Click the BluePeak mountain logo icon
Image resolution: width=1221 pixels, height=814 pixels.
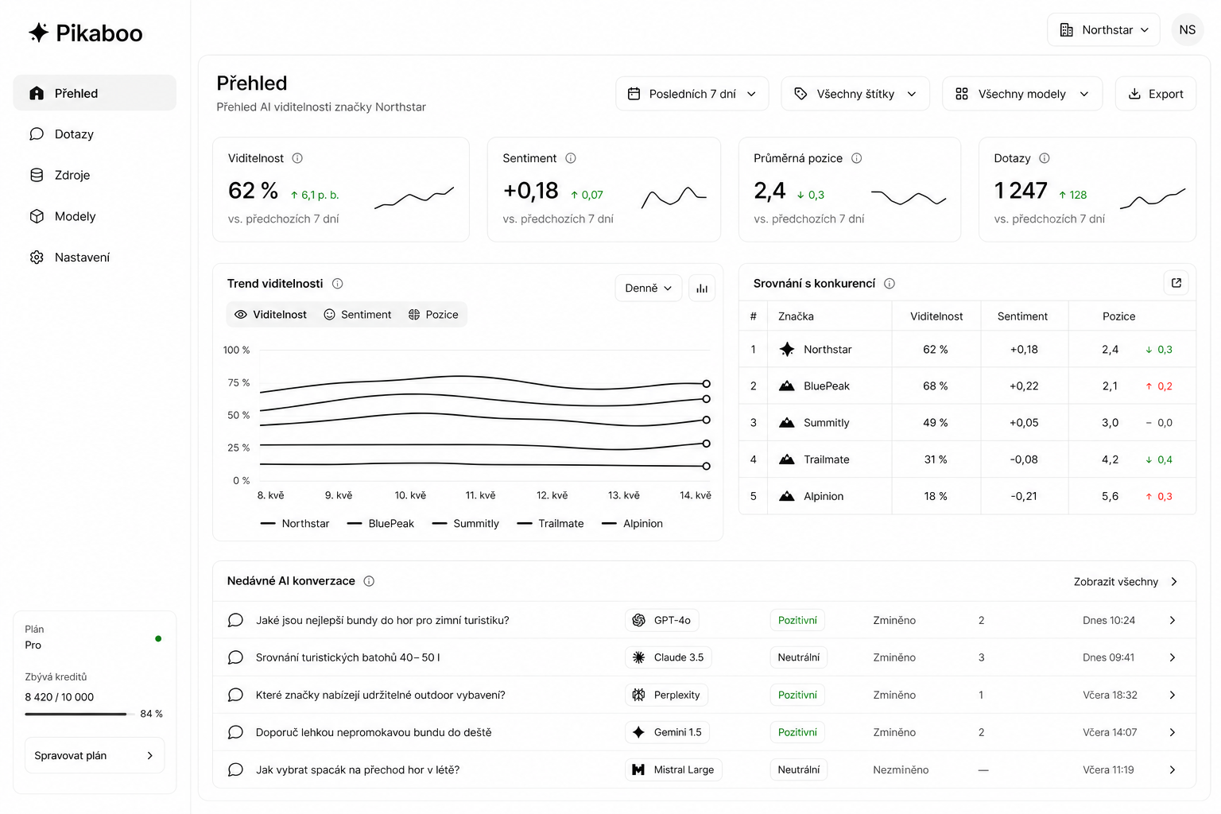[x=787, y=386]
